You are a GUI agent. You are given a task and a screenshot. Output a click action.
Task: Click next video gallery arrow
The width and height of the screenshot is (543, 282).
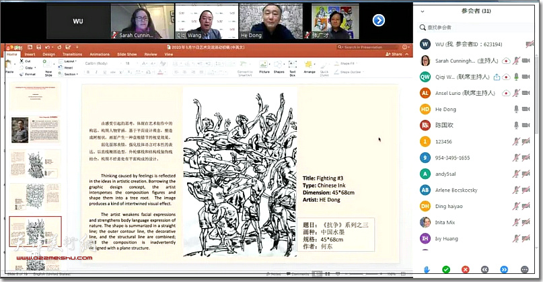point(379,20)
